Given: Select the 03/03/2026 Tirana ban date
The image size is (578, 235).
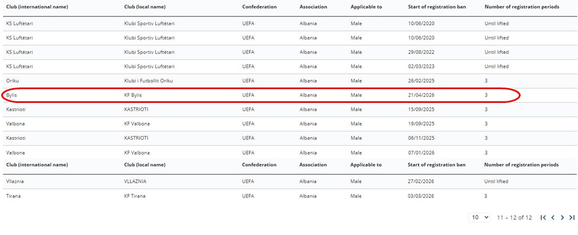Looking at the screenshot, I should (x=421, y=195).
